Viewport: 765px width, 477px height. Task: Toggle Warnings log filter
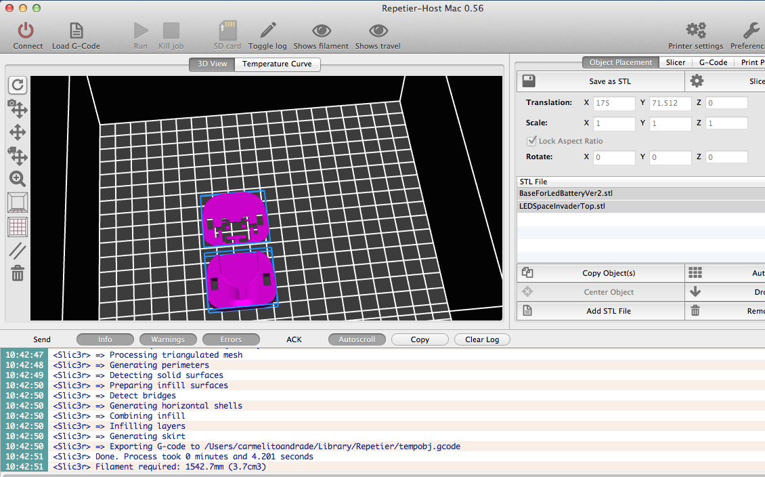tap(168, 339)
